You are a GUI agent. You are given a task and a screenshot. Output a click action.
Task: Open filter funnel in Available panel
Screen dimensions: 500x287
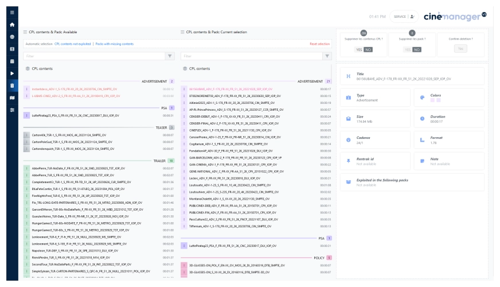point(170,56)
